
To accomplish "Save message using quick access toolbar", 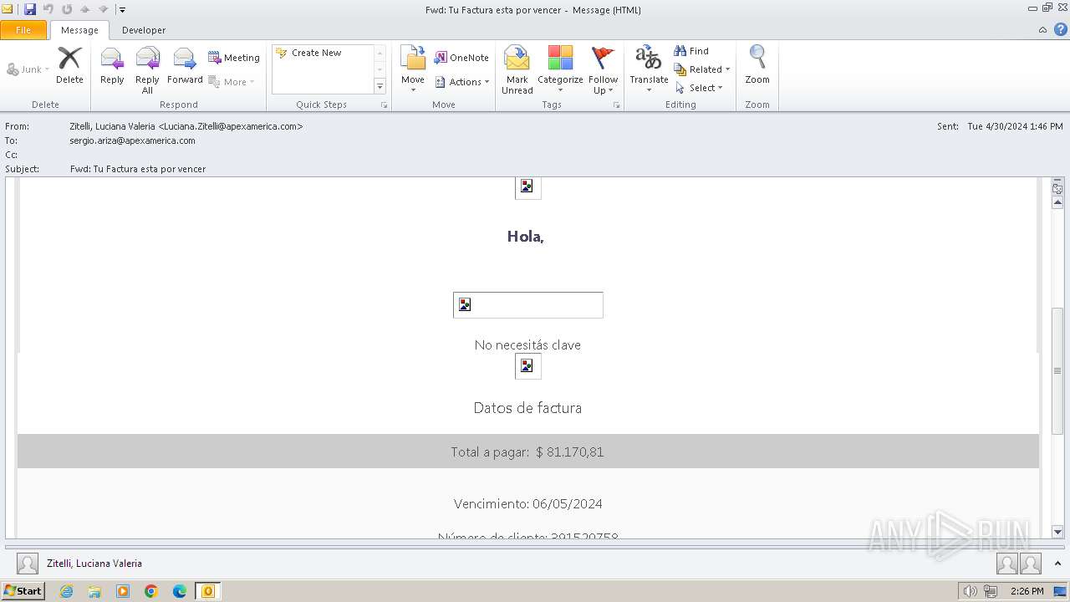I will (x=30, y=9).
